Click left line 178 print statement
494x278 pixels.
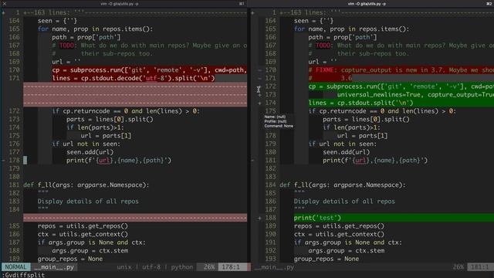(x=119, y=160)
